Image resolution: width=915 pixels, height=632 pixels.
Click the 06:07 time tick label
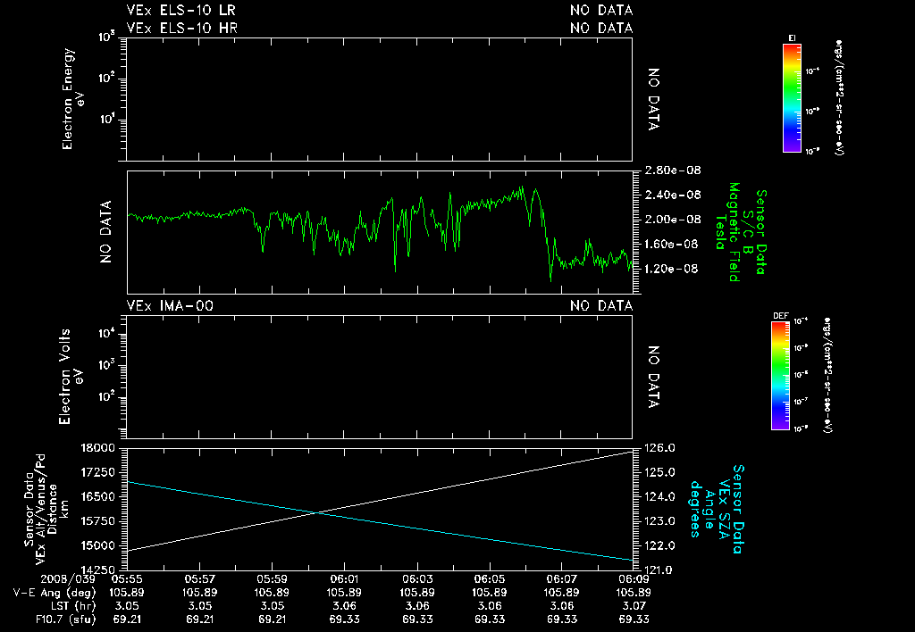point(561,579)
